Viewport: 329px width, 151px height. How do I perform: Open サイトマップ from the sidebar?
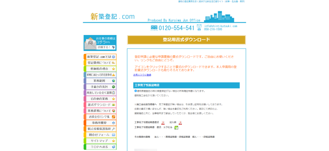click(100, 141)
